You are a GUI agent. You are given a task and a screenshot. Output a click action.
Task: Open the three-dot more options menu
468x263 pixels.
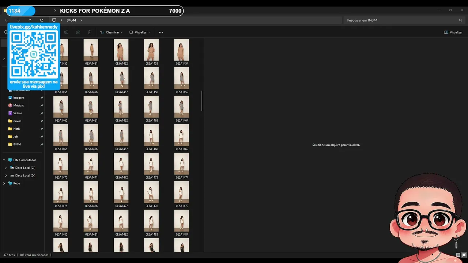coord(161,32)
